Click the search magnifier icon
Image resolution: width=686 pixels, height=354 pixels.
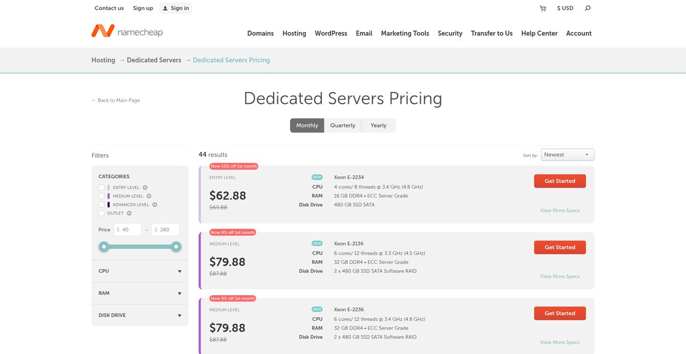pyautogui.click(x=588, y=8)
